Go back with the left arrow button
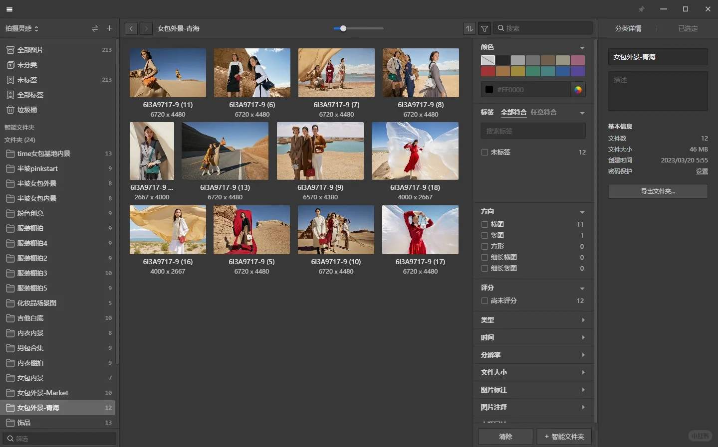The height and width of the screenshot is (447, 718). coord(131,28)
